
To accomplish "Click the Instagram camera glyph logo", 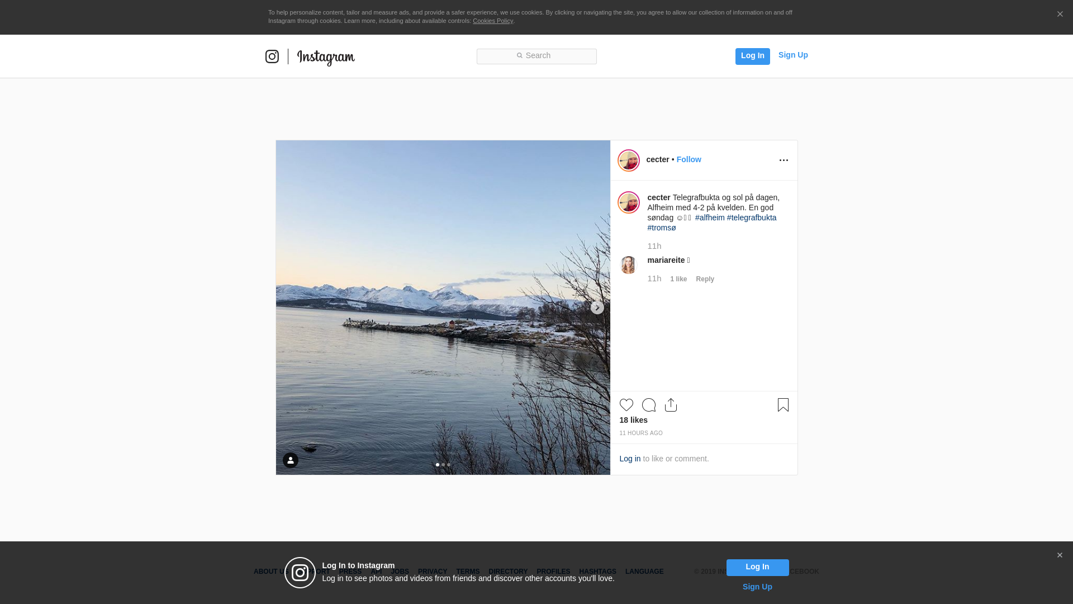I will (272, 56).
